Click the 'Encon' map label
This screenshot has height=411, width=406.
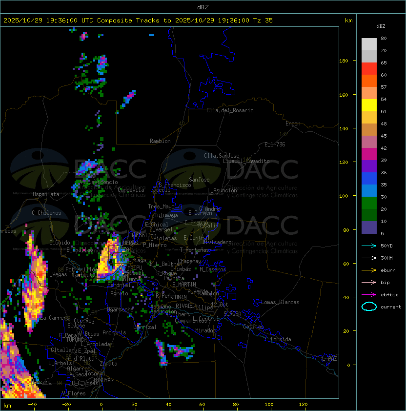pos(293,123)
